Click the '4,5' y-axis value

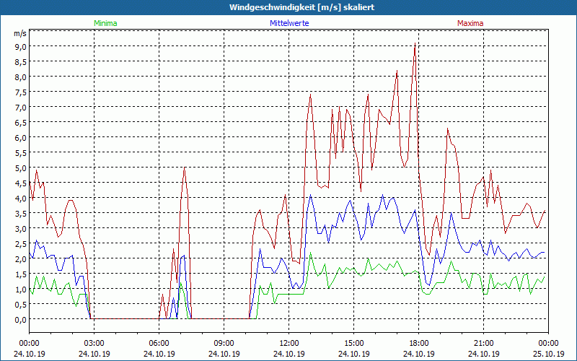pyautogui.click(x=20, y=183)
